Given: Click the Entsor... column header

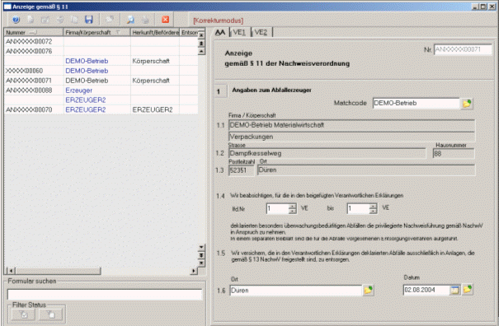Looking at the screenshot, I should [189, 32].
